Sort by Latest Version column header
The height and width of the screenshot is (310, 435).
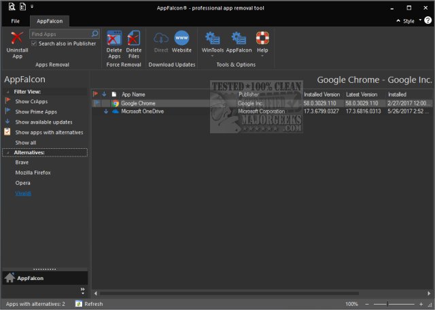(362, 94)
